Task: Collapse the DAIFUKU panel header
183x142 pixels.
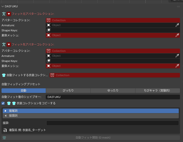Action: 3,6
